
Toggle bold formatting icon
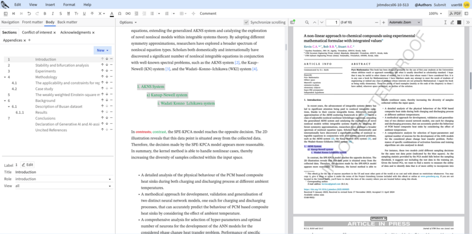point(45,14)
